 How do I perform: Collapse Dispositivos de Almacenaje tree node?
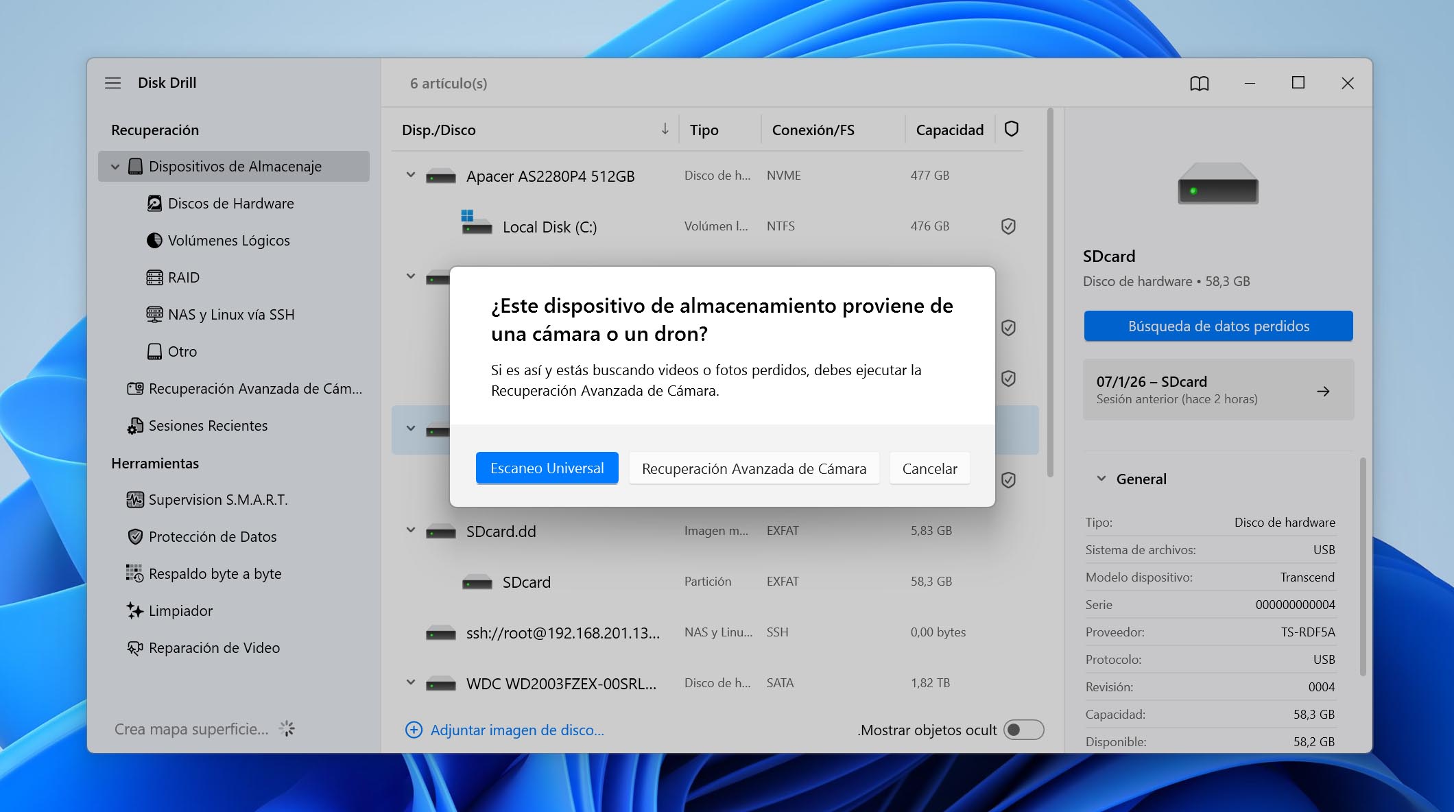coord(115,167)
